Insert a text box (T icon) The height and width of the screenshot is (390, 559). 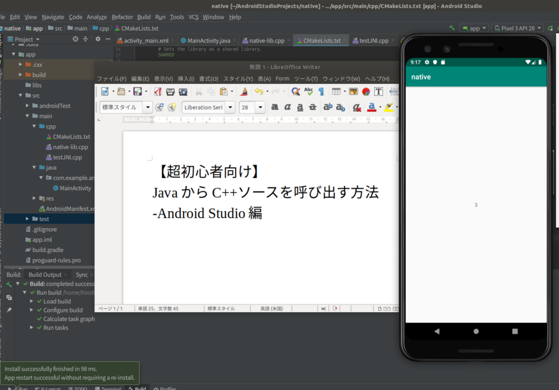click(378, 91)
